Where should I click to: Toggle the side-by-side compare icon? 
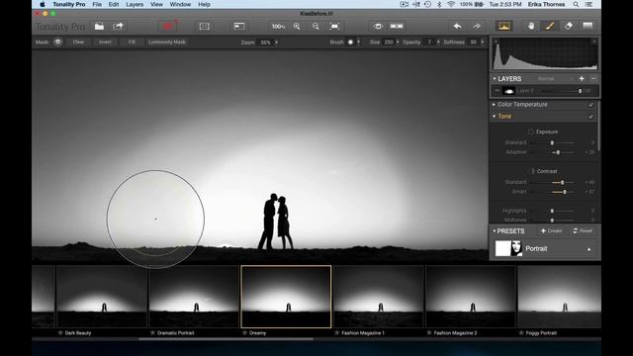[397, 27]
